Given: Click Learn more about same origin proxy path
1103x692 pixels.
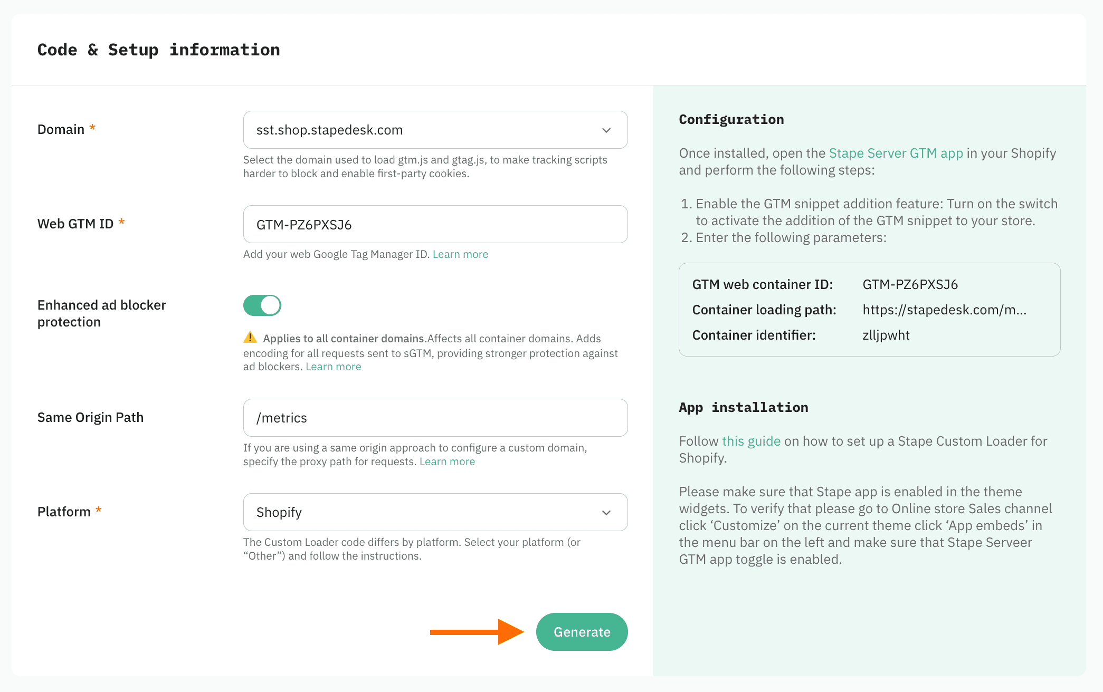Looking at the screenshot, I should 447,461.
